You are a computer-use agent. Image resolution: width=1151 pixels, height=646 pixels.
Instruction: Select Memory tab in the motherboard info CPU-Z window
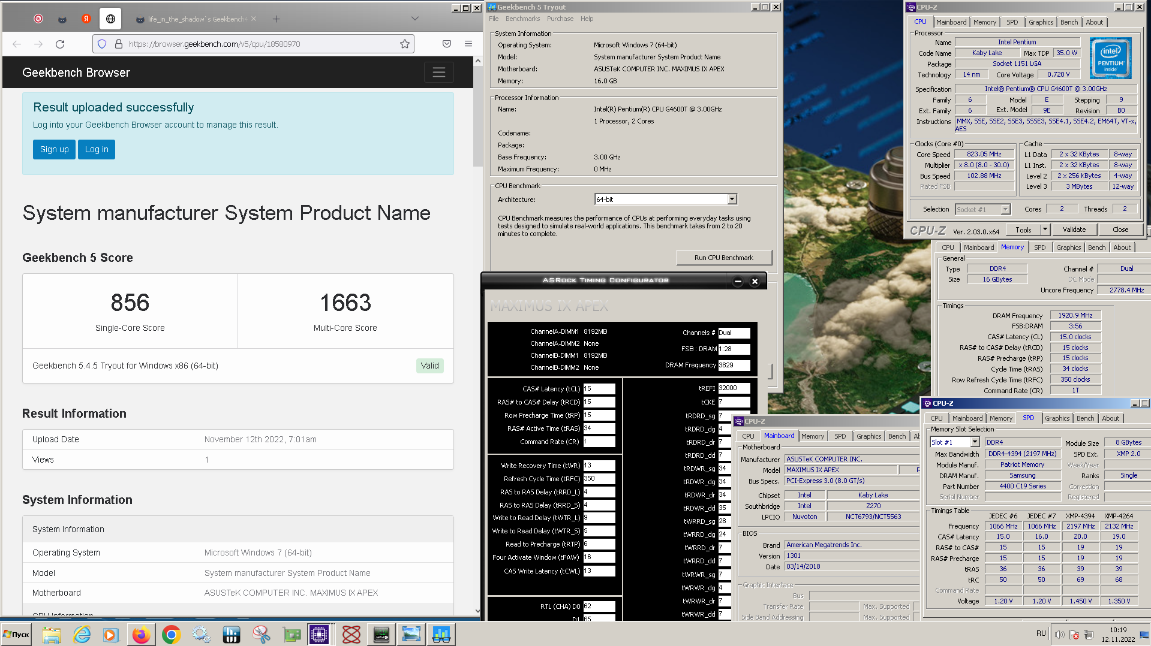click(812, 436)
